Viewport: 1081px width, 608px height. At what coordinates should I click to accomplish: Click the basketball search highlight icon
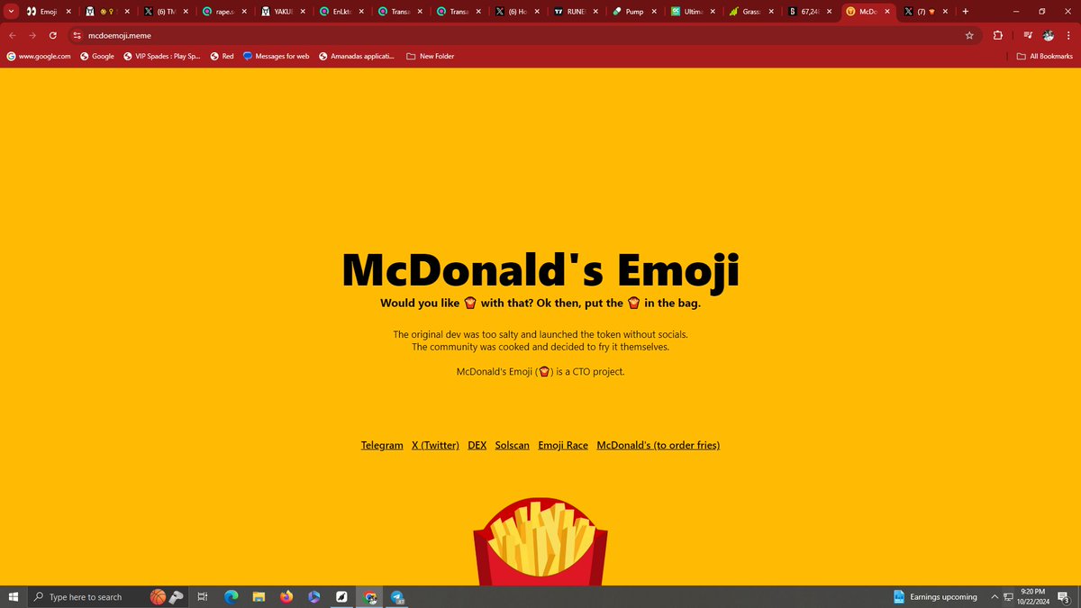pos(159,596)
